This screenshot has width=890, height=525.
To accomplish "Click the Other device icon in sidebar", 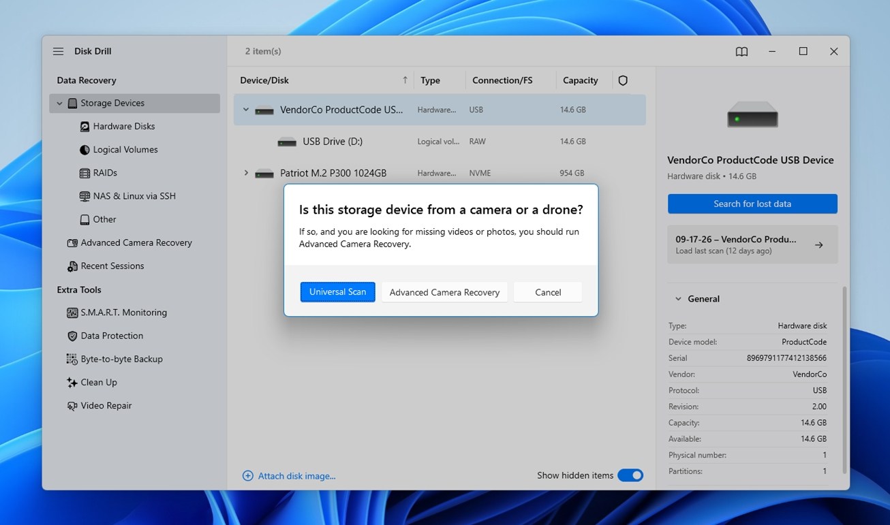I will click(x=85, y=220).
